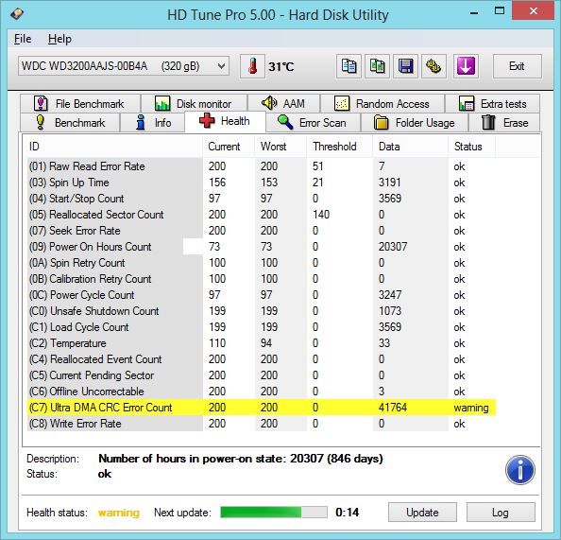561x540 pixels.
Task: Switch to the Disk monitor tab
Action: click(x=194, y=104)
